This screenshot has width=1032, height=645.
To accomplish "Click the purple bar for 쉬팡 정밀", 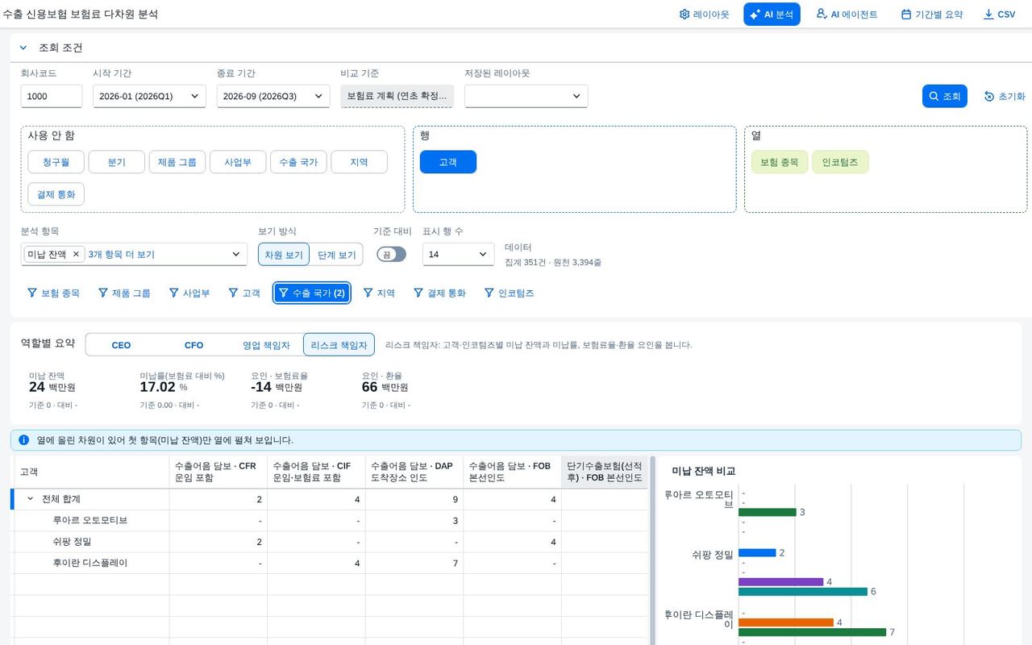I will [x=781, y=581].
